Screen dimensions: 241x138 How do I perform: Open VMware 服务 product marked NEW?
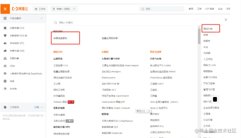point(60,102)
